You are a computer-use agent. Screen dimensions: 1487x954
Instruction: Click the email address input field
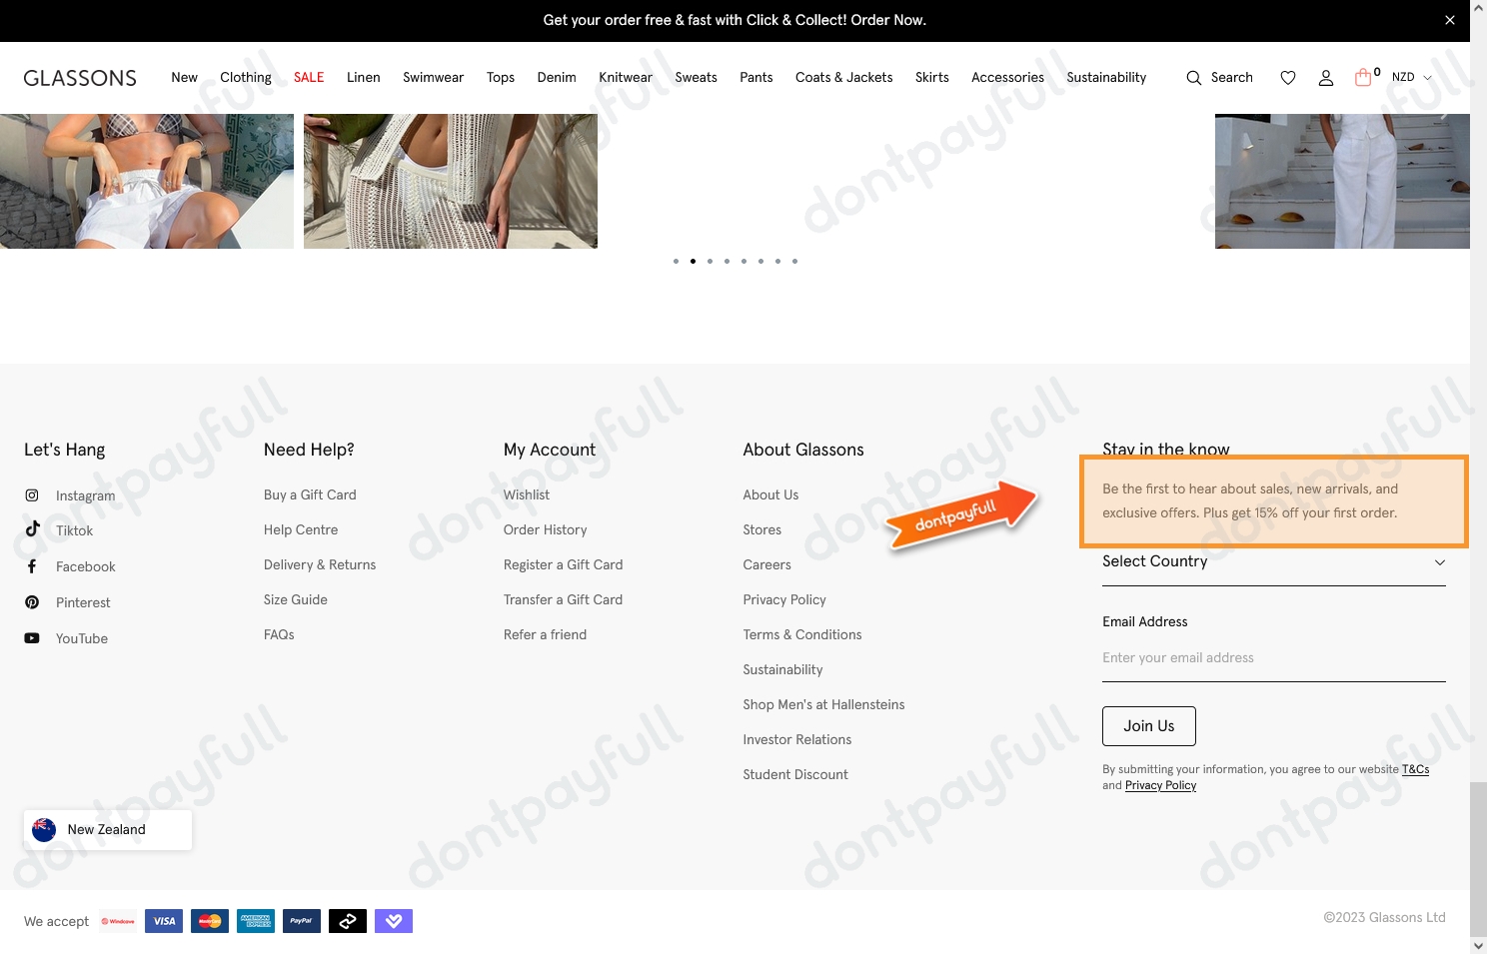(x=1273, y=657)
